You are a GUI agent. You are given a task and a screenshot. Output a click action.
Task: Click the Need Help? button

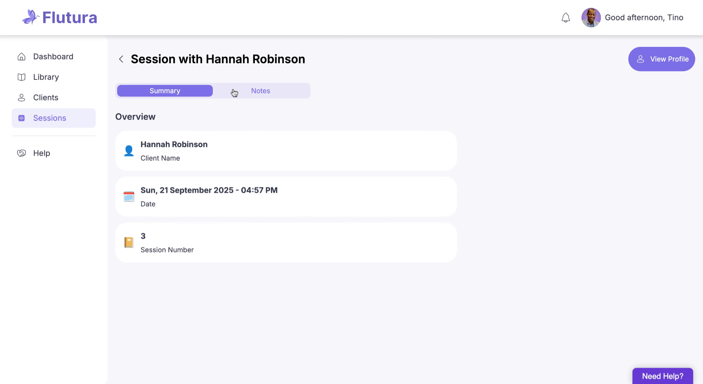click(x=662, y=376)
